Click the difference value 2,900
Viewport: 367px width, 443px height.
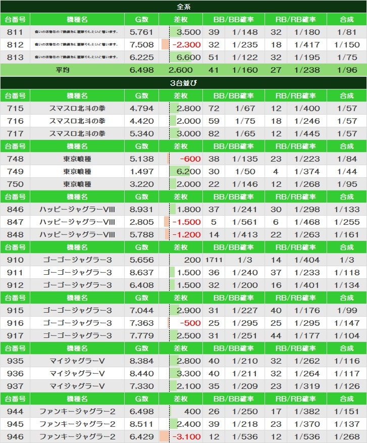189,311
